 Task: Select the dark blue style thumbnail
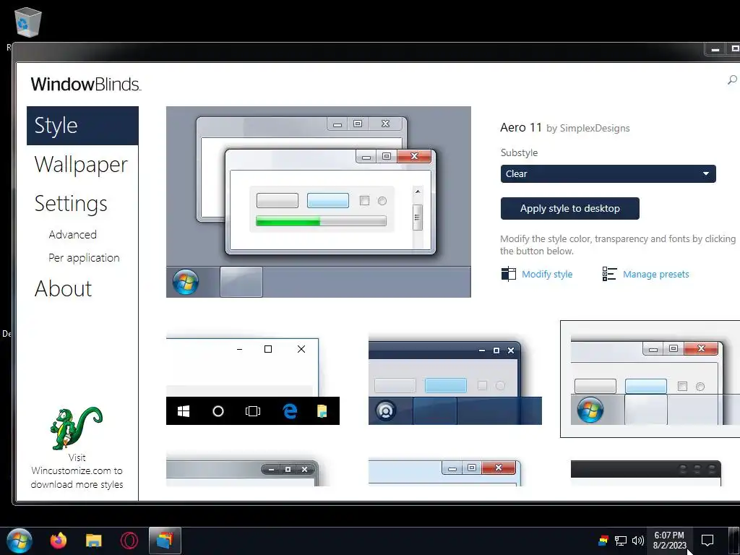click(x=455, y=380)
